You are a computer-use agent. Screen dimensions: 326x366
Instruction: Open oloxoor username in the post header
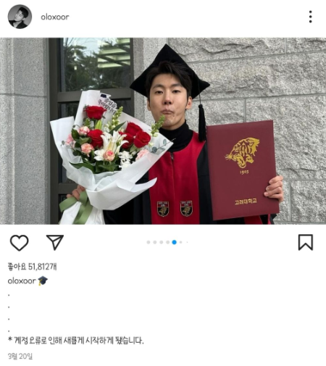pos(55,17)
